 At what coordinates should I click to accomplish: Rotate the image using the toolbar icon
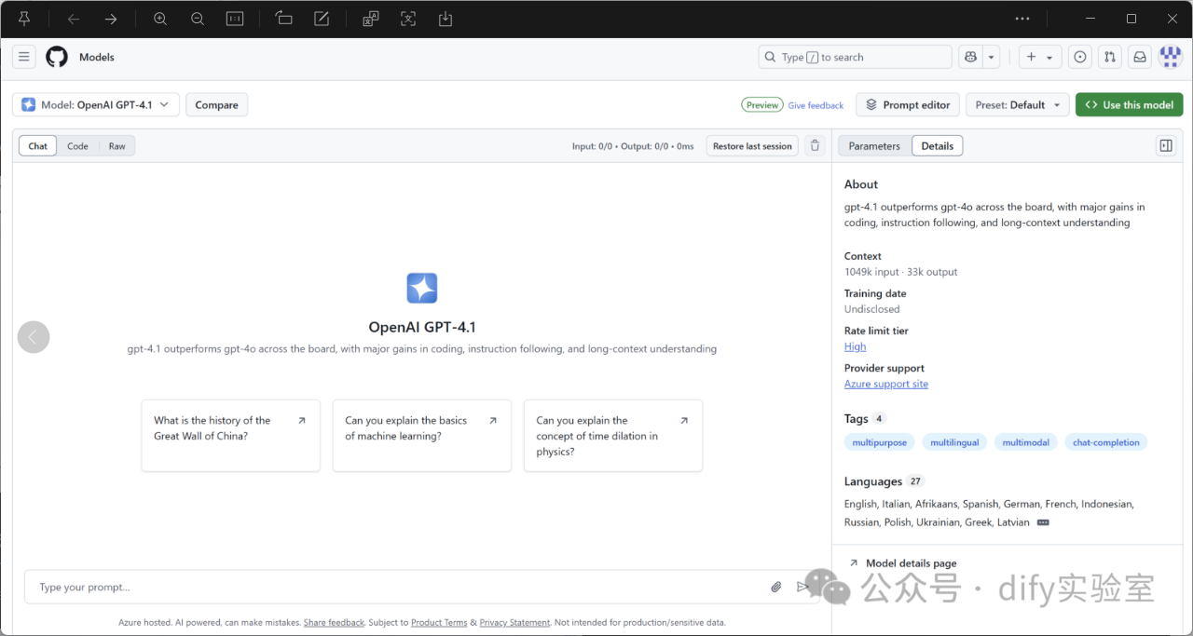(x=284, y=19)
